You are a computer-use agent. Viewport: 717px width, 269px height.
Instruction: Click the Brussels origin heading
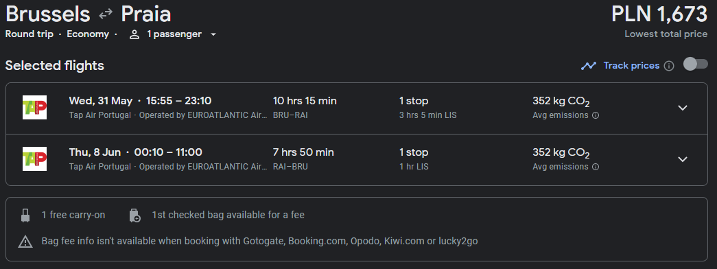(x=48, y=14)
